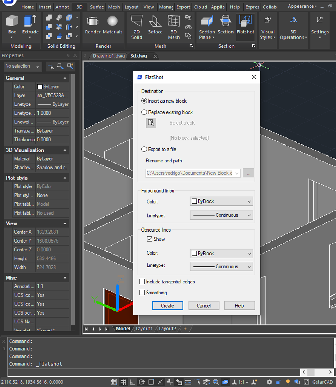
Task: Open Obscured lines Linetype dropdown
Action: (x=221, y=266)
